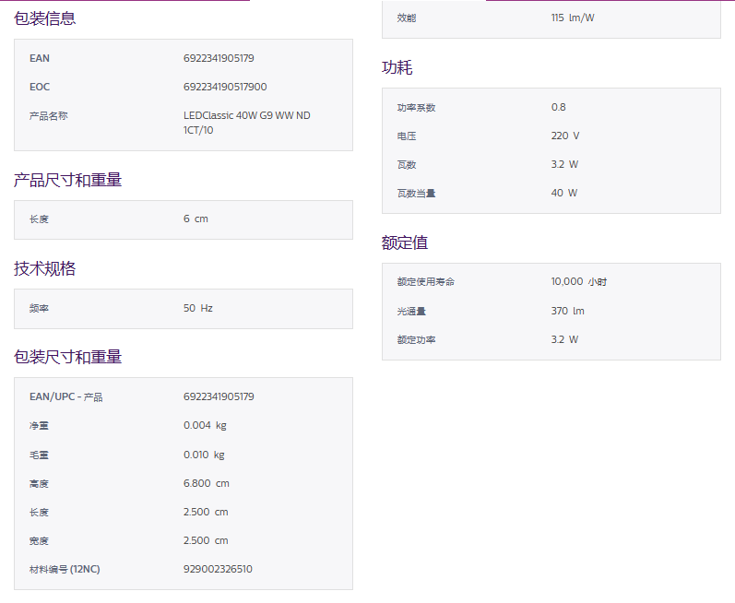Click the 370 lm luminous flux value
Image resolution: width=735 pixels, height=603 pixels.
(567, 311)
